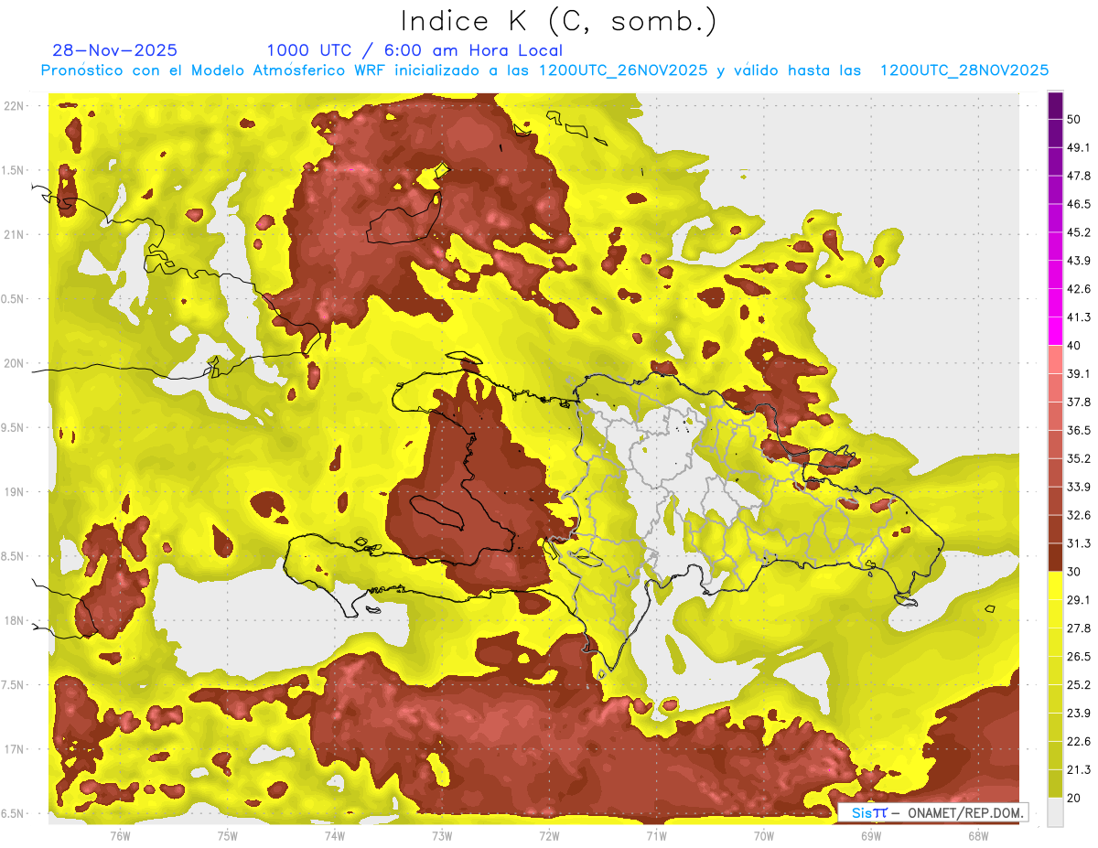
Task: Click the colorbar value "32.6"
Action: tap(1079, 515)
